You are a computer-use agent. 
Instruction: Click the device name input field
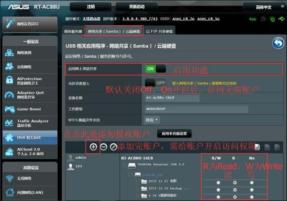pyautogui.click(x=172, y=98)
